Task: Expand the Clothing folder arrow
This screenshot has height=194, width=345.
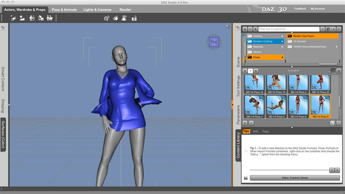Action: click(x=282, y=36)
